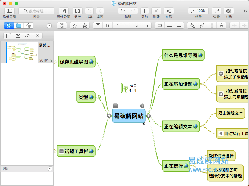The height and width of the screenshot is (186, 249).
Task: Open note icon on 话题工具栏 topic
Action: click(x=61, y=151)
